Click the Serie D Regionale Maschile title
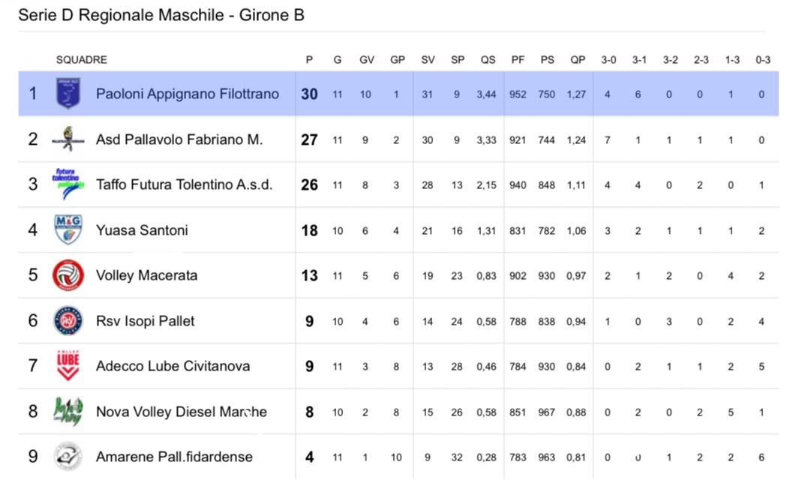 coord(161,15)
